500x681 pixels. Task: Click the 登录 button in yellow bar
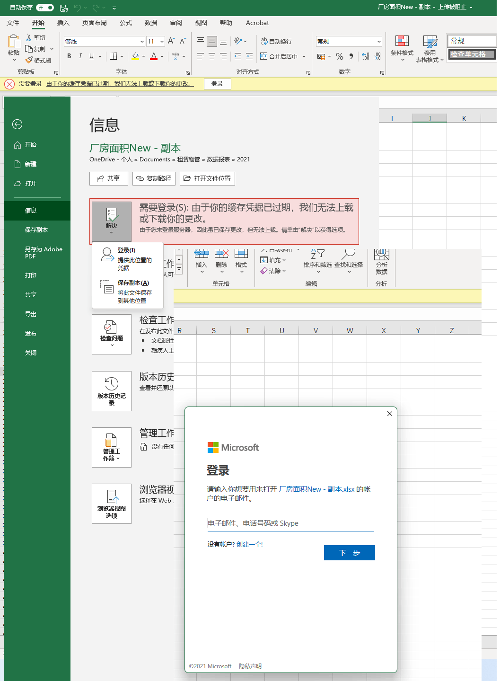[217, 84]
